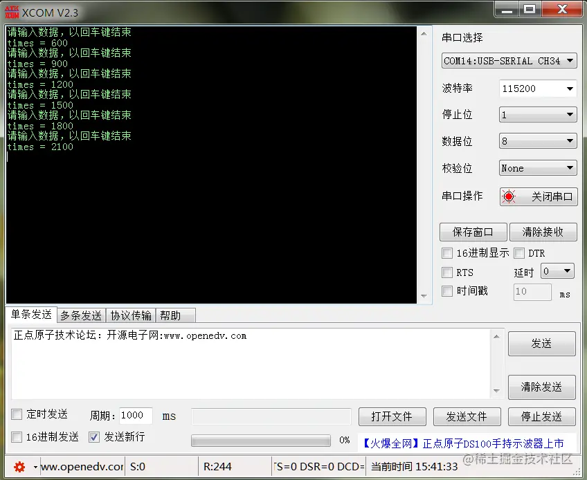Image resolution: width=587 pixels, height=480 pixels.
Task: Click the red serial port status indicator
Action: (x=509, y=196)
